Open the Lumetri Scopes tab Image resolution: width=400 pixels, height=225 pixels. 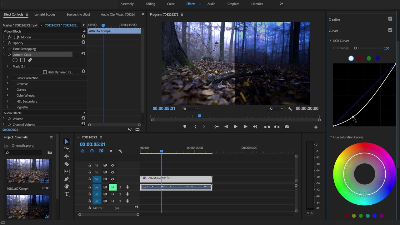(x=45, y=14)
